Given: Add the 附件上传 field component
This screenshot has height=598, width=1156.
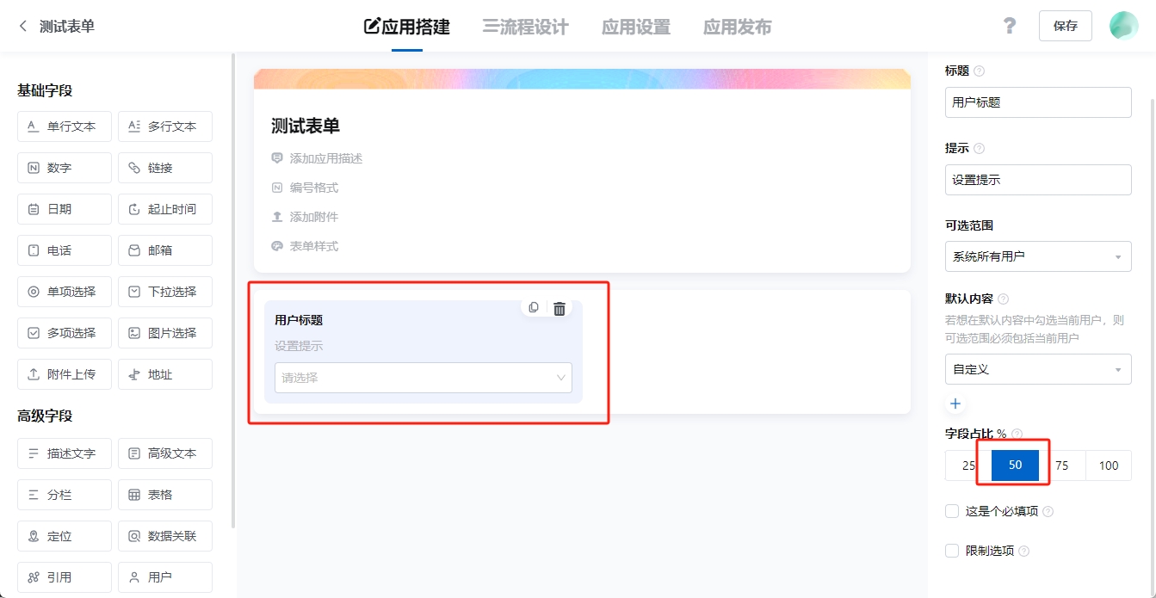Looking at the screenshot, I should (65, 374).
